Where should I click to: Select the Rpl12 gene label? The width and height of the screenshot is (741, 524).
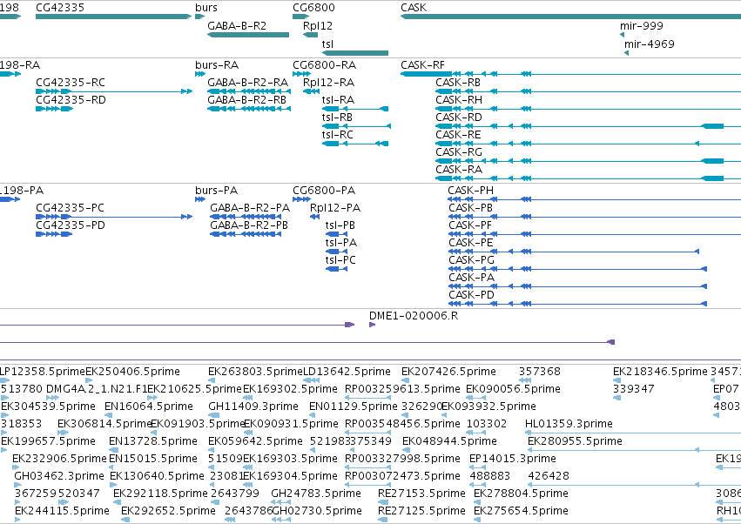[317, 26]
